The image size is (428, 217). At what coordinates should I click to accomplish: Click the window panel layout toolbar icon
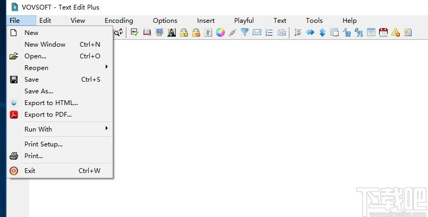[x=371, y=32]
